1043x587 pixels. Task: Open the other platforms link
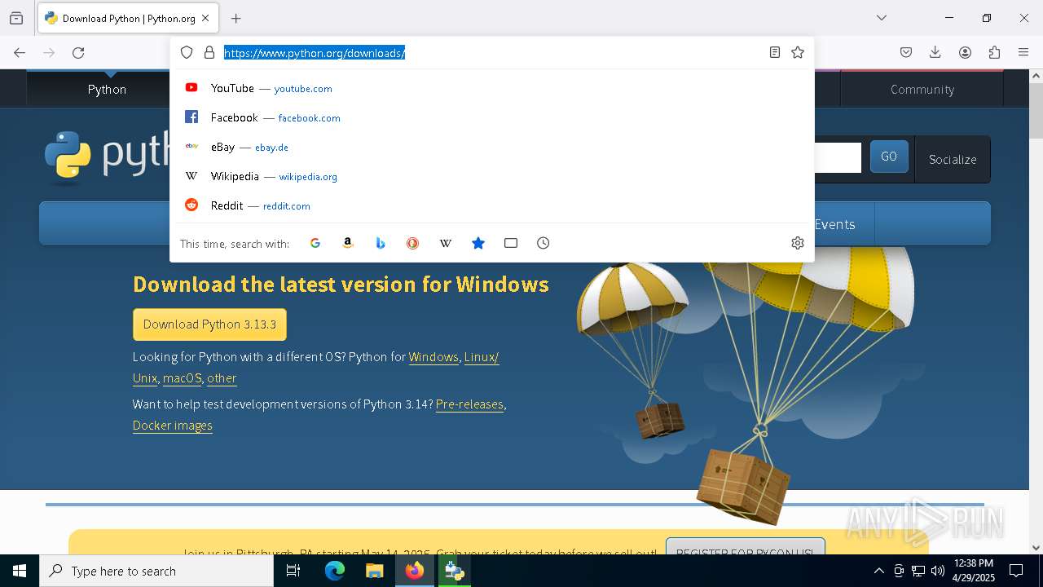[222, 378]
